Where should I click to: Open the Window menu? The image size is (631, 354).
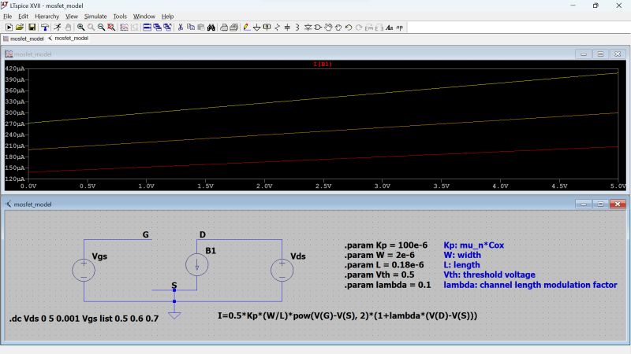coord(144,17)
